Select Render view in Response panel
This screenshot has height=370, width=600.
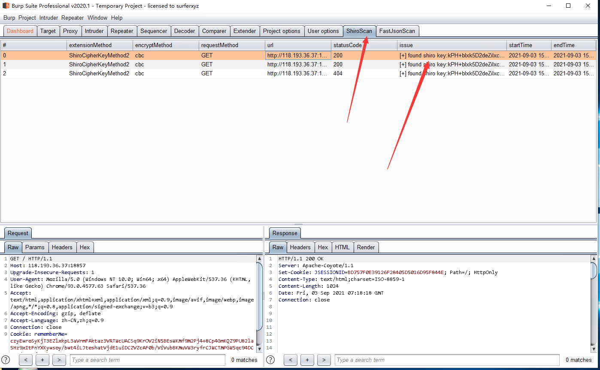tap(366, 247)
